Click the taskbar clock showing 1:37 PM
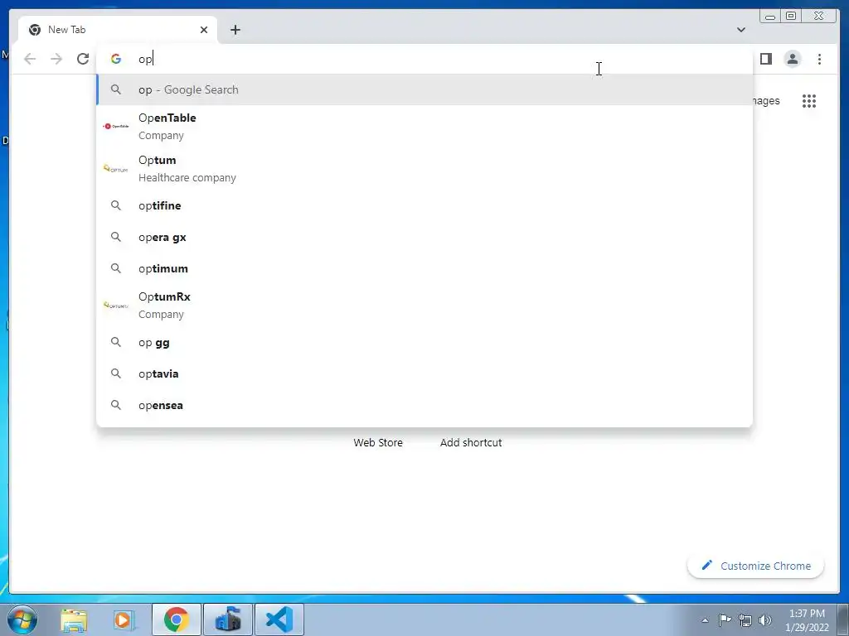 point(807,620)
